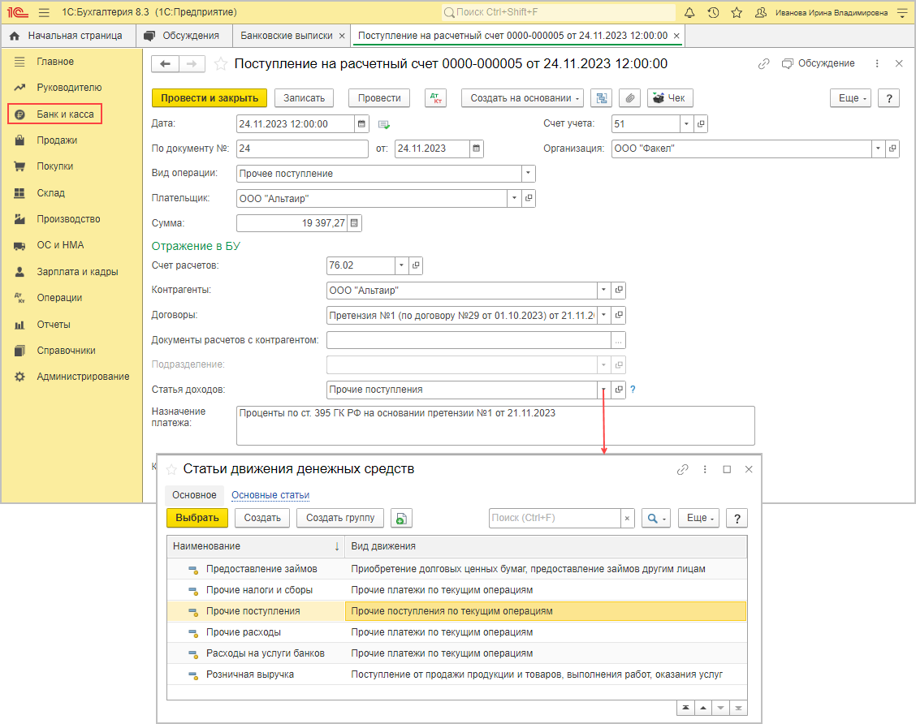Viewport: 916px width, 724px height.
Task: Close Банковские выписки tab
Action: coord(343,36)
